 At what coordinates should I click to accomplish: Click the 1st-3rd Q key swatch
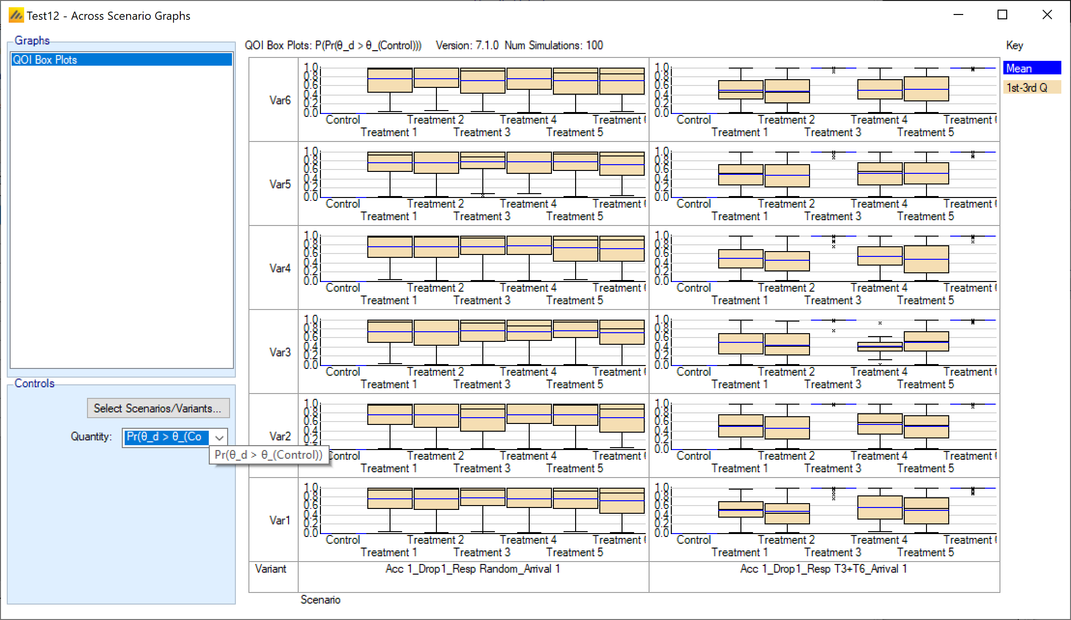pyautogui.click(x=1031, y=87)
